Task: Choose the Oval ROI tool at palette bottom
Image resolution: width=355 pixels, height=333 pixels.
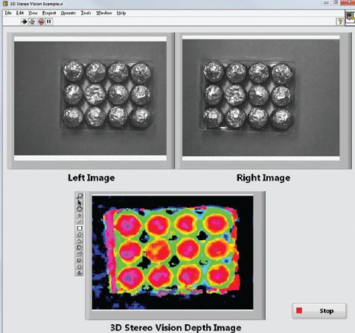Action: pyautogui.click(x=79, y=267)
